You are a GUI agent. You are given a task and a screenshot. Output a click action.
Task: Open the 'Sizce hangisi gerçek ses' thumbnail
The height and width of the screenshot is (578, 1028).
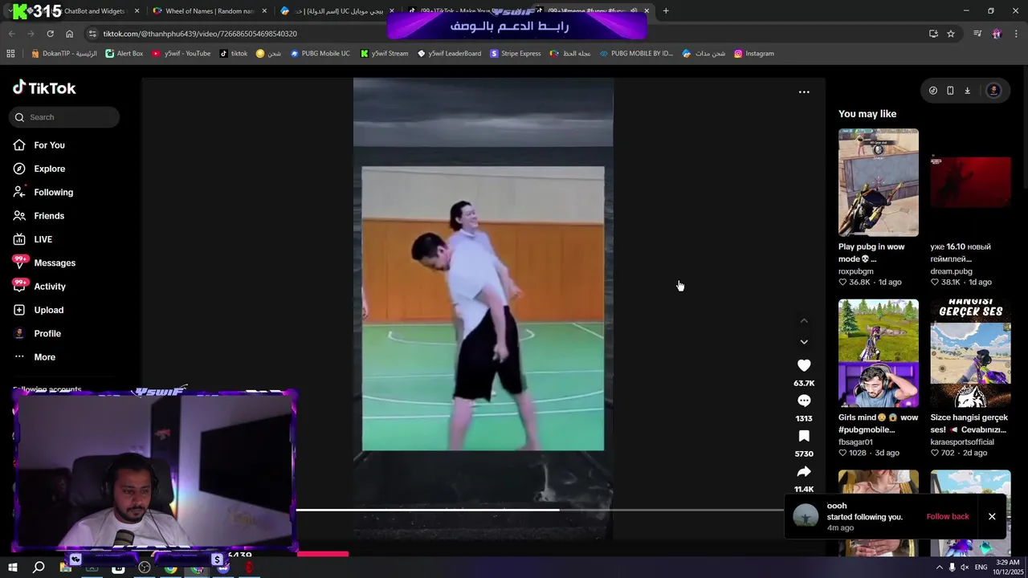[970, 353]
